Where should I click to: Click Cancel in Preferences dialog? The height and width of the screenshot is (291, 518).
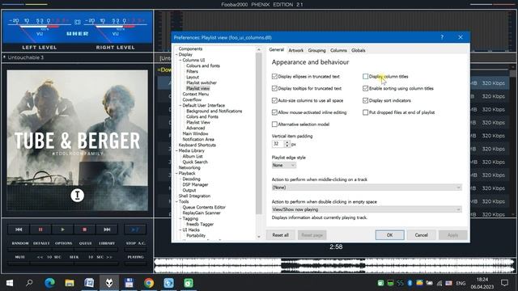click(x=421, y=235)
